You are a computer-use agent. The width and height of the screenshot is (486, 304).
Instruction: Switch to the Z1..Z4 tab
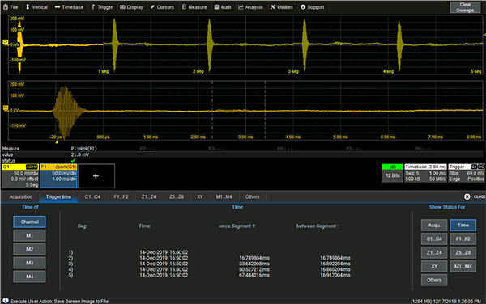point(149,197)
